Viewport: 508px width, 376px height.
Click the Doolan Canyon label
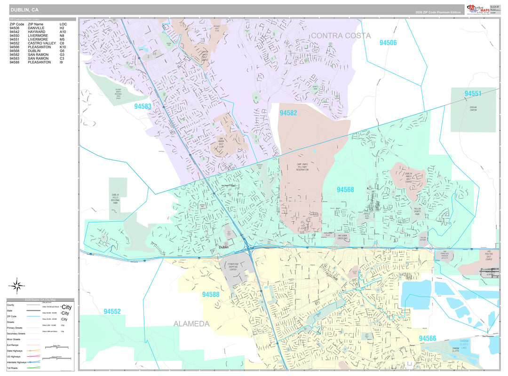point(473,109)
